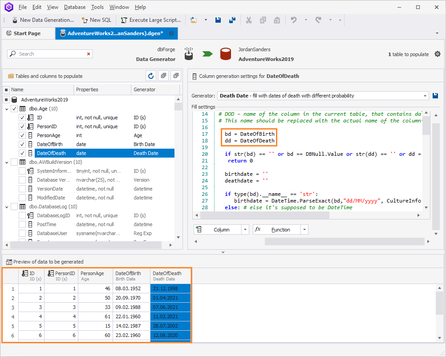Open the Column button dropdown arrow
Screen dimensions: 446x357
(245, 230)
